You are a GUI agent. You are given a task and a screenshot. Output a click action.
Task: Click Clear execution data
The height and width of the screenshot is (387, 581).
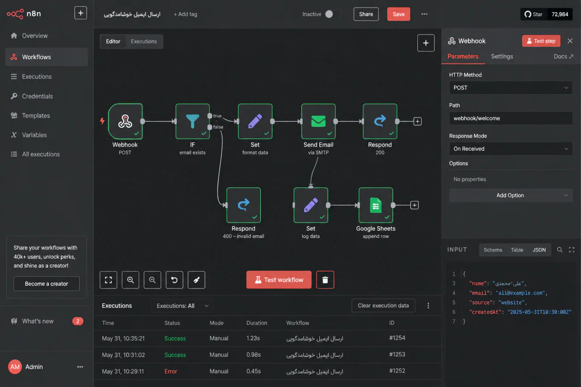[383, 306]
